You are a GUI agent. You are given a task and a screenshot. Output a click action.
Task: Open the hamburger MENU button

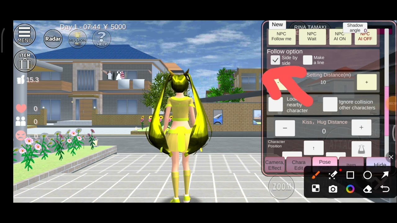[x=25, y=34]
